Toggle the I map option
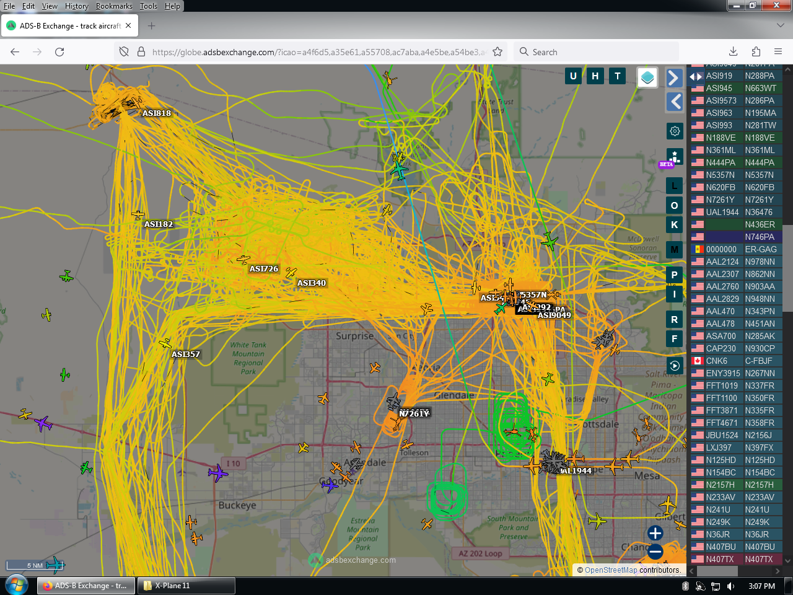This screenshot has width=793, height=595. pos(675,294)
